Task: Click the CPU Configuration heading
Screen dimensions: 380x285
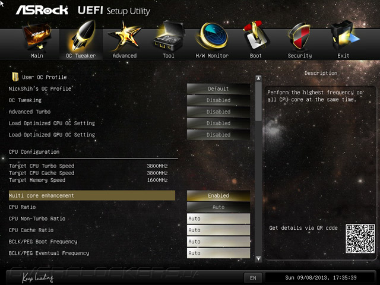Action: pyautogui.click(x=34, y=152)
